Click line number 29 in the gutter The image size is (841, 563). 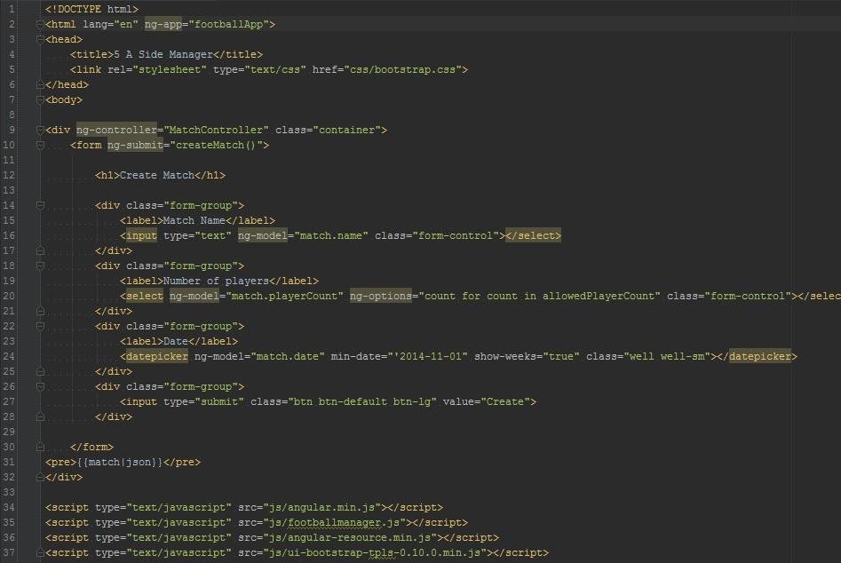(9, 432)
